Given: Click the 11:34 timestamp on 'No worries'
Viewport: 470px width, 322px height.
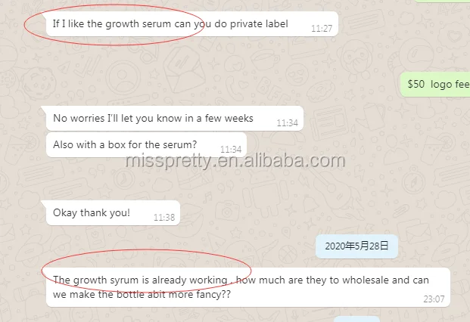Looking at the screenshot, I should coord(287,123).
